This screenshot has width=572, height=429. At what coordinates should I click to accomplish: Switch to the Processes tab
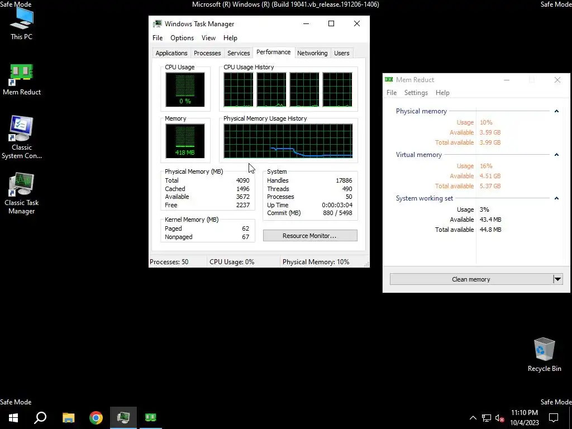pyautogui.click(x=207, y=53)
